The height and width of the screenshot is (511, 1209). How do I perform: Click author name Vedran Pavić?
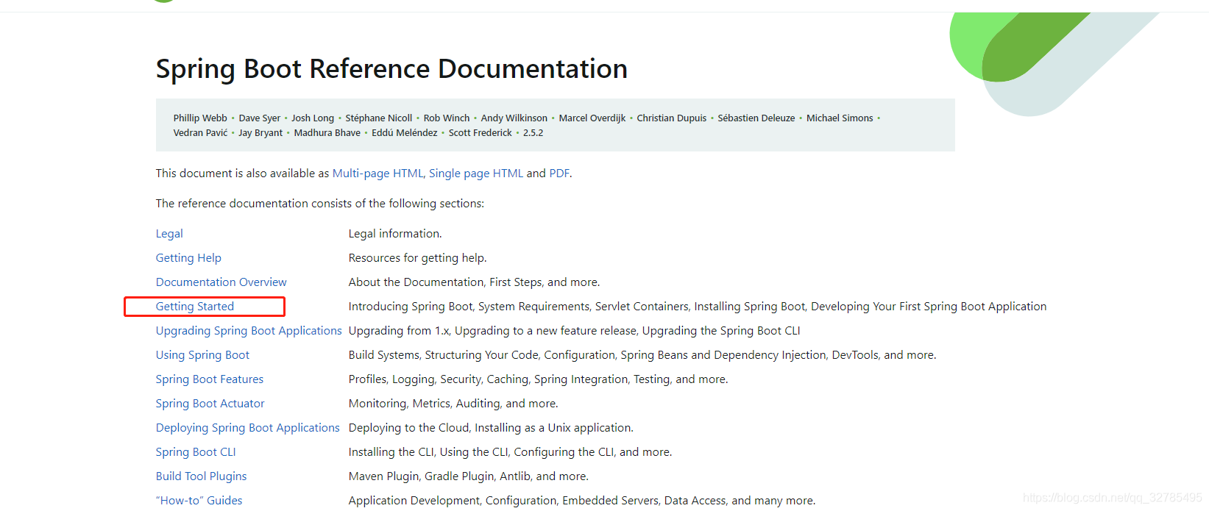[200, 133]
